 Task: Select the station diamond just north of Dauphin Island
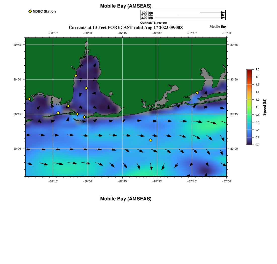pos(68,106)
